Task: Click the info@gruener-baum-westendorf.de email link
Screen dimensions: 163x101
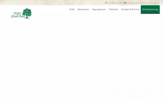Action: [144, 3]
